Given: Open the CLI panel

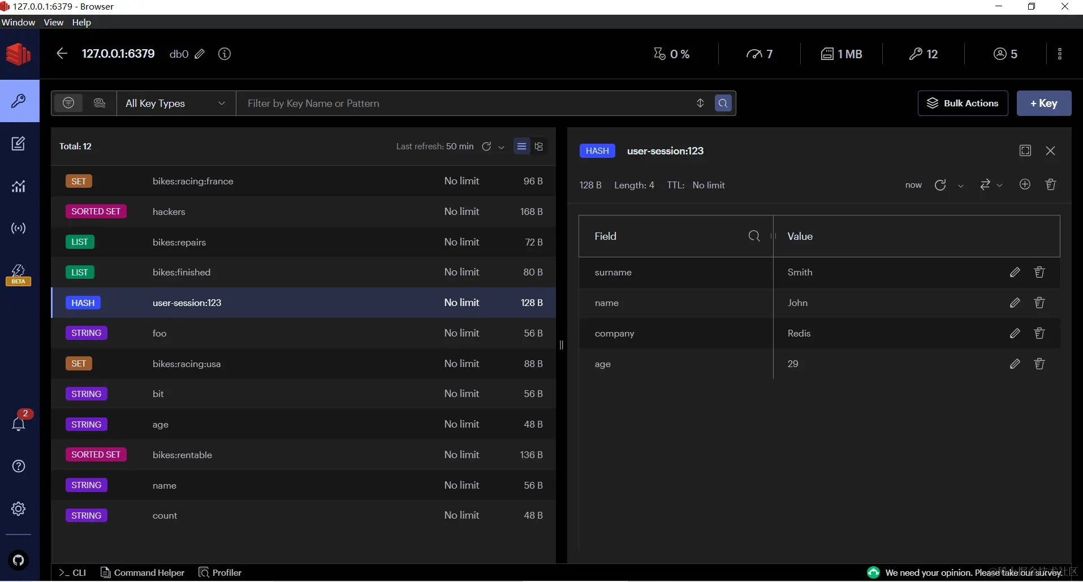Looking at the screenshot, I should pyautogui.click(x=72, y=572).
